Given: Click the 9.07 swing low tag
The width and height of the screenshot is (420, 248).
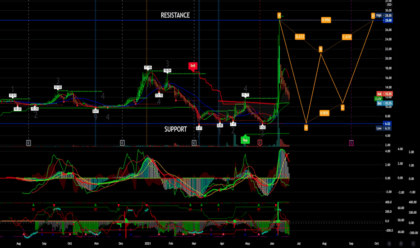Looking at the screenshot, I should click(96, 111).
